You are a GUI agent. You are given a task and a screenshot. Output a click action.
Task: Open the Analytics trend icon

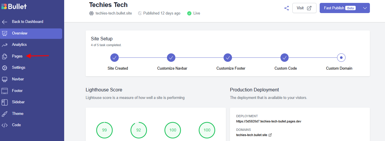tap(5, 45)
